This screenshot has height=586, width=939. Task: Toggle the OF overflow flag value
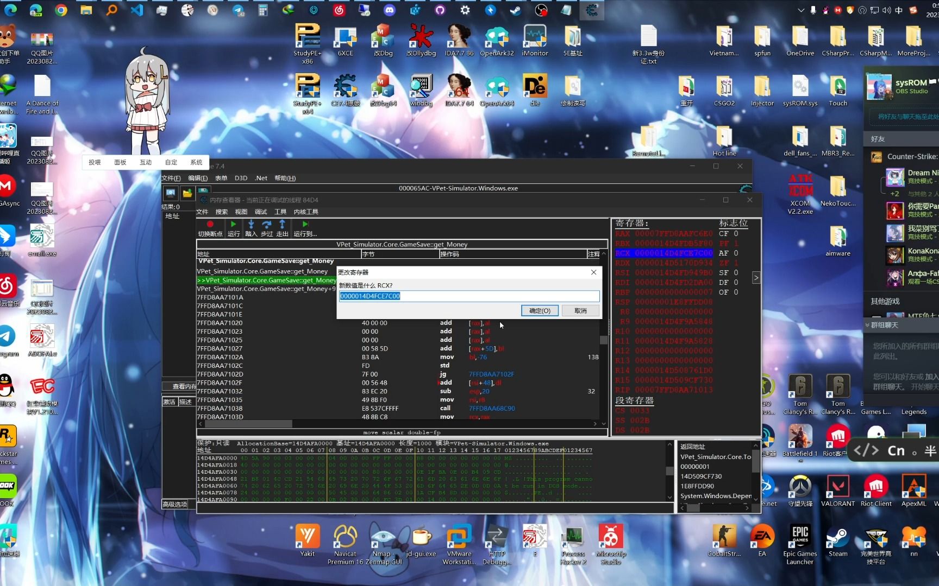pyautogui.click(x=736, y=292)
